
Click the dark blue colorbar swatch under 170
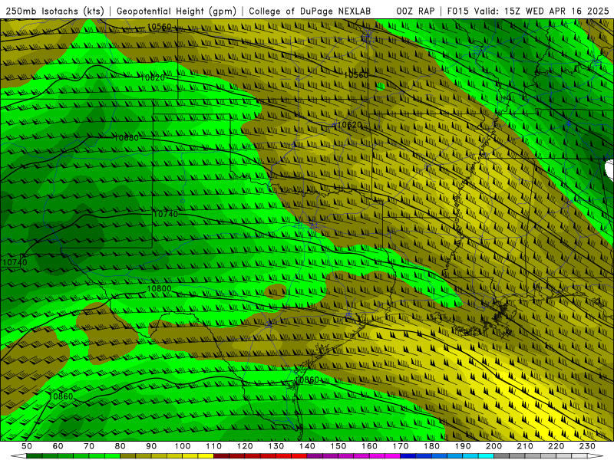408,456
